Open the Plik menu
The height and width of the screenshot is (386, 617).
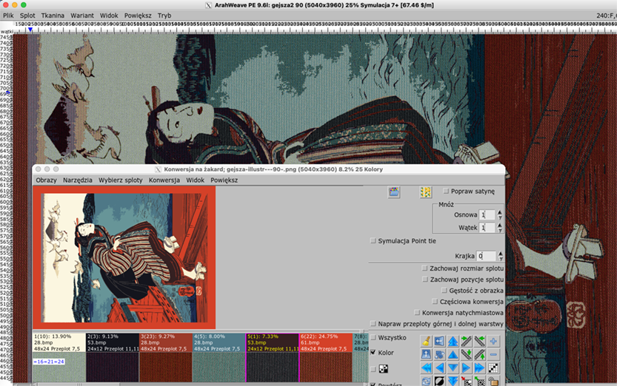tap(8, 16)
